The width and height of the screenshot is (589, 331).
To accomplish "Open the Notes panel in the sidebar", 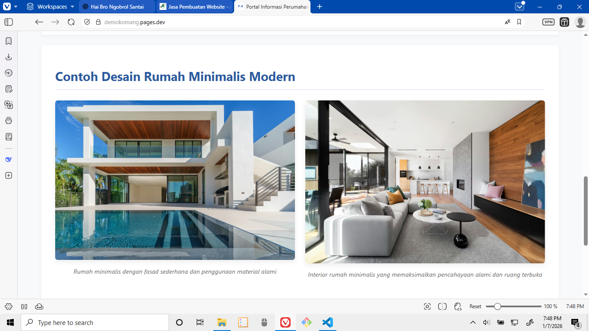I will click(8, 89).
